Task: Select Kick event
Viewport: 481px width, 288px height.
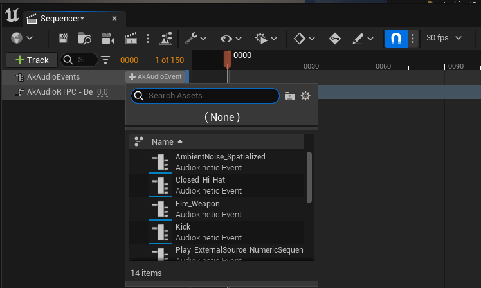Action: (217, 232)
